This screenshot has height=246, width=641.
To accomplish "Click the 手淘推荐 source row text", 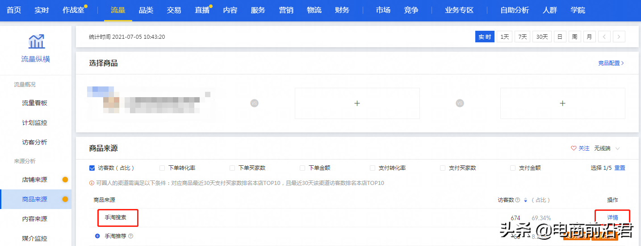I will pyautogui.click(x=115, y=236).
